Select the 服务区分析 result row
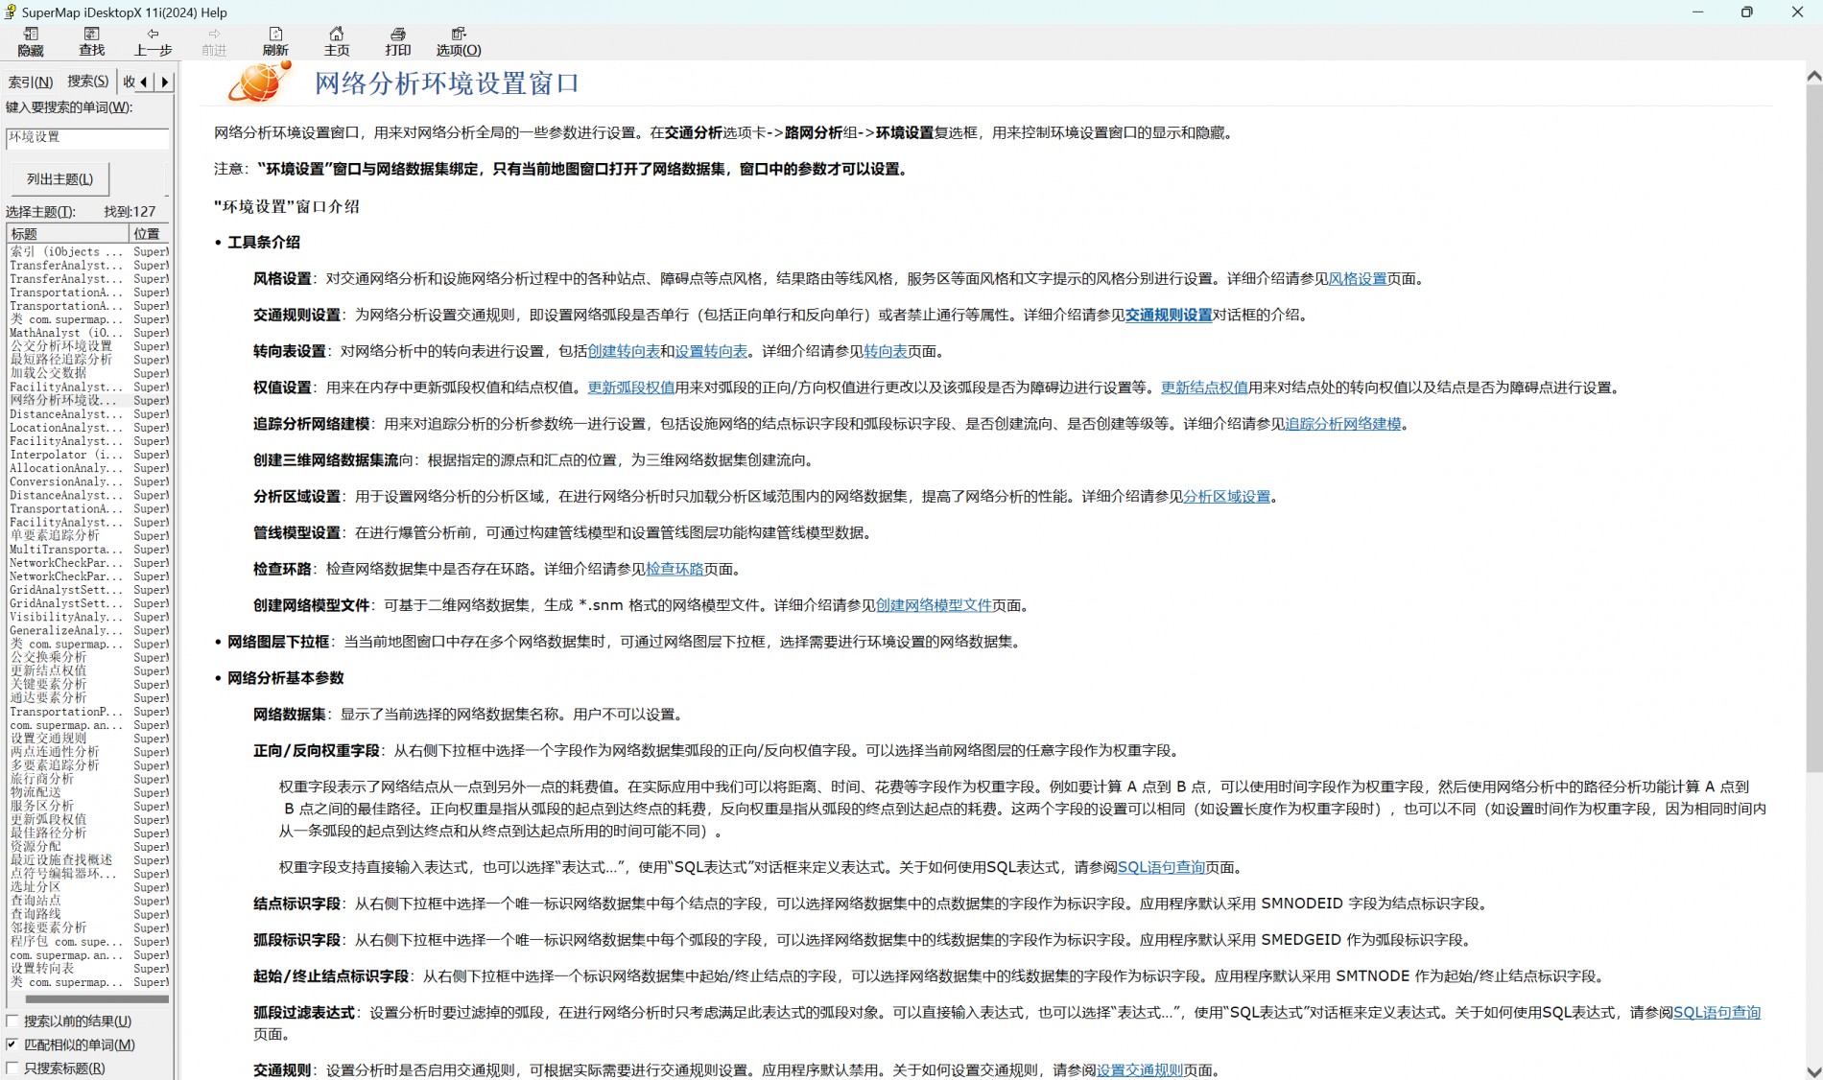Screen dimensions: 1823x1080 88,806
